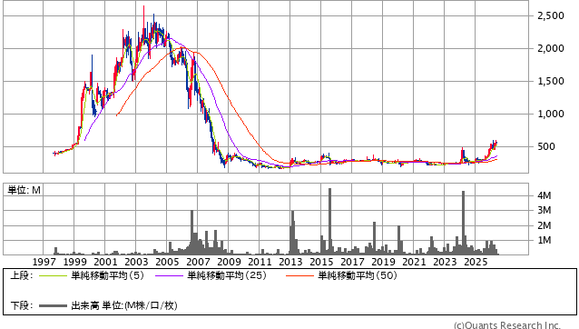
Task: Click the 1997 year label on axis
Action: 44,262
